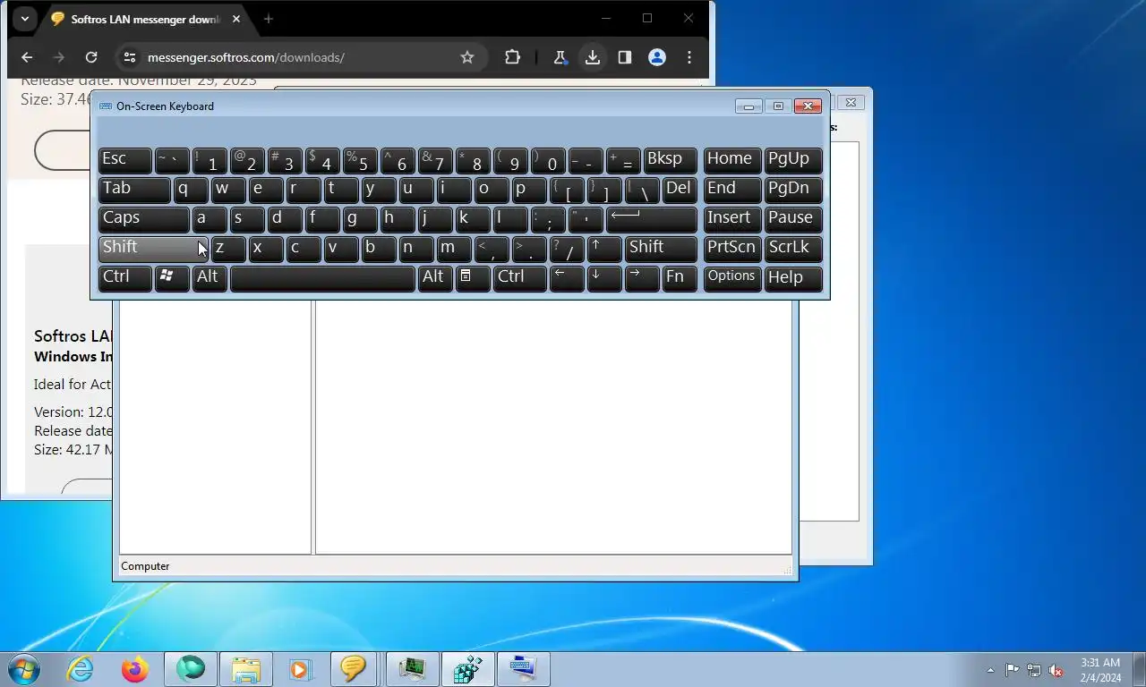Click the PgUp key
This screenshot has height=687, width=1146.
[x=793, y=160]
